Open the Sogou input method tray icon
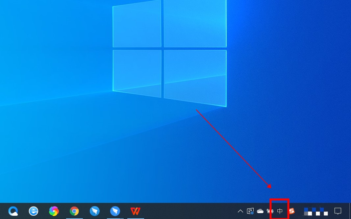This screenshot has height=219, width=351. [291, 211]
